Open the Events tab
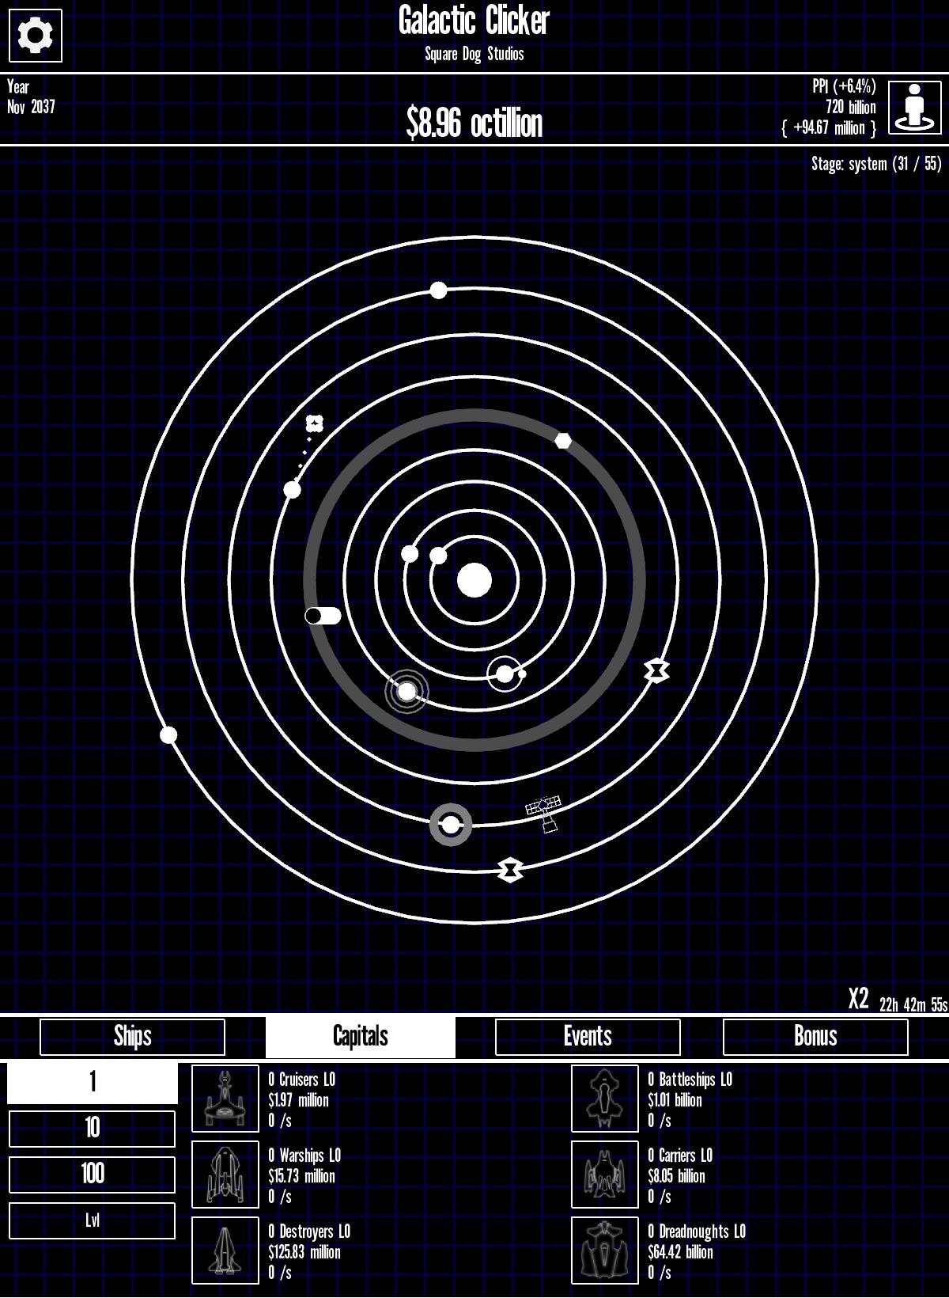This screenshot has height=1298, width=949. (x=588, y=1037)
